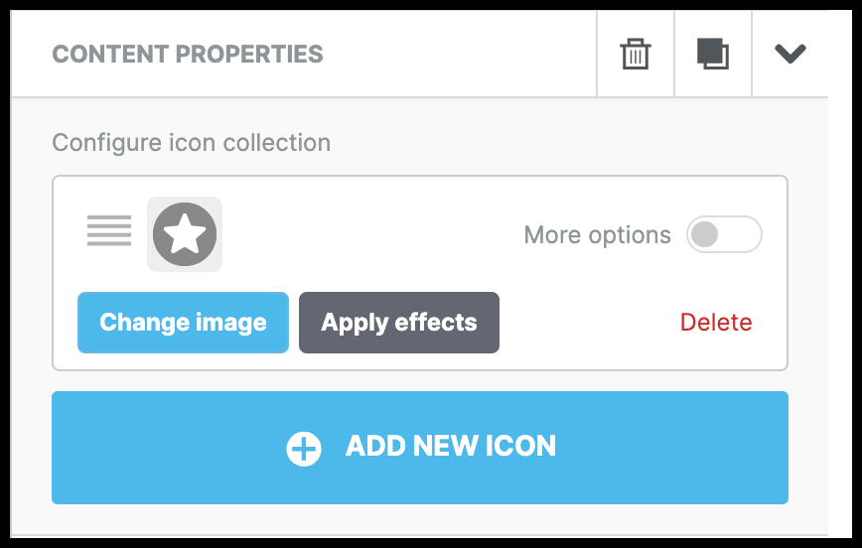Enable the More options toggle
Viewport: 862px width, 548px height.
pyautogui.click(x=724, y=235)
